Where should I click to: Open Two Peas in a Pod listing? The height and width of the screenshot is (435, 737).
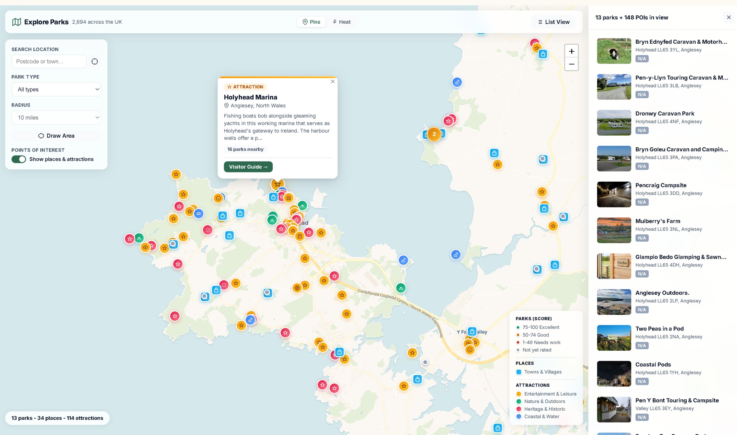pos(662,338)
